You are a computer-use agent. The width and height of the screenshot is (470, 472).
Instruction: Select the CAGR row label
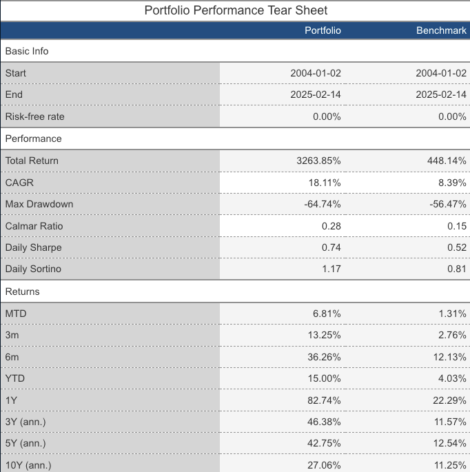[18, 183]
